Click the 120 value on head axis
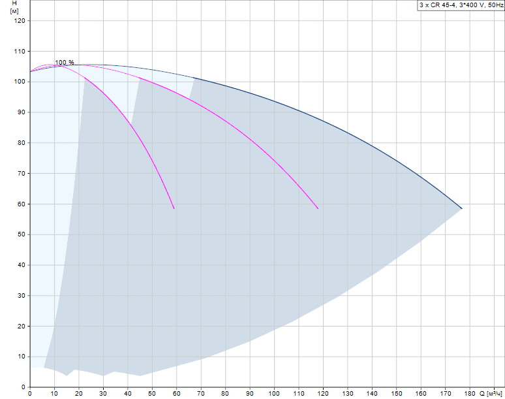Image resolution: width=505 pixels, height=399 pixels. pyautogui.click(x=20, y=21)
